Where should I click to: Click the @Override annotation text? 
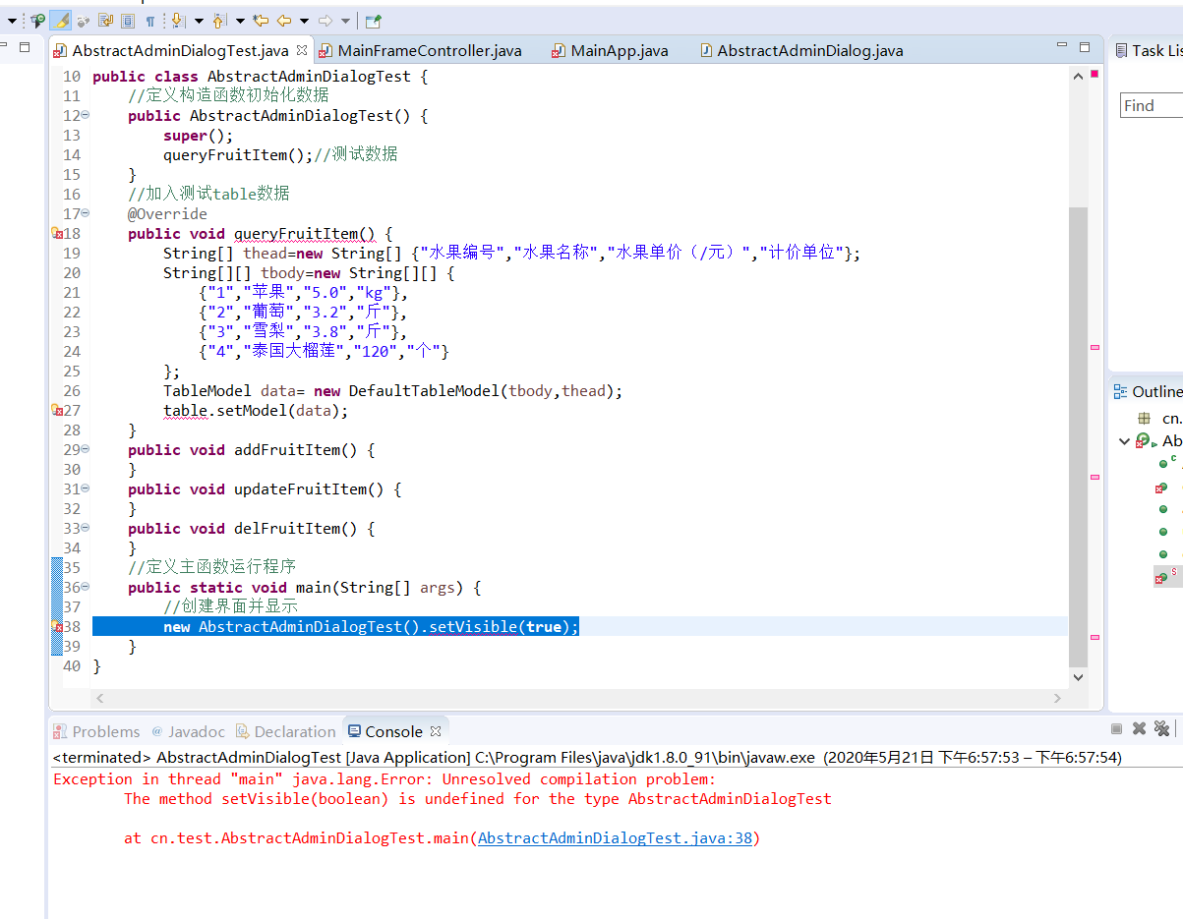[x=167, y=213]
